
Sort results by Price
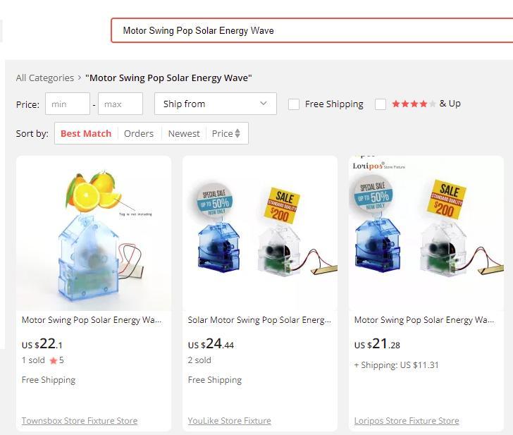[x=226, y=133]
